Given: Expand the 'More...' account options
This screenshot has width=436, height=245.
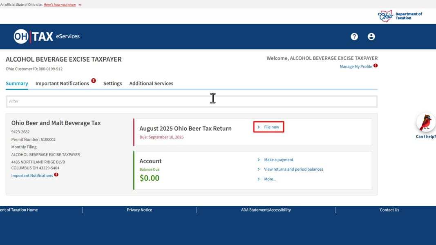Looking at the screenshot, I should [270, 179].
